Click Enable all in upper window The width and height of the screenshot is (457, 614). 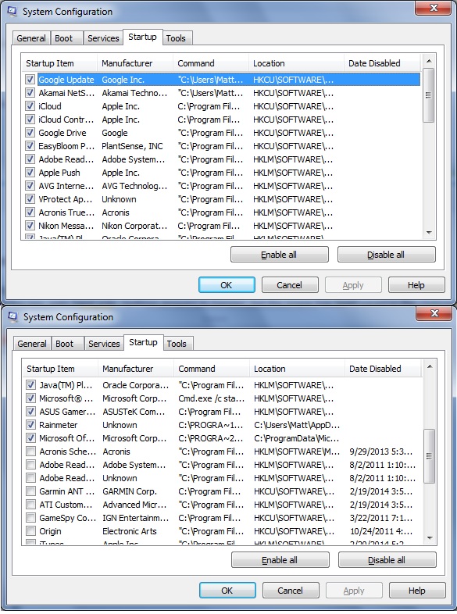[x=279, y=255]
